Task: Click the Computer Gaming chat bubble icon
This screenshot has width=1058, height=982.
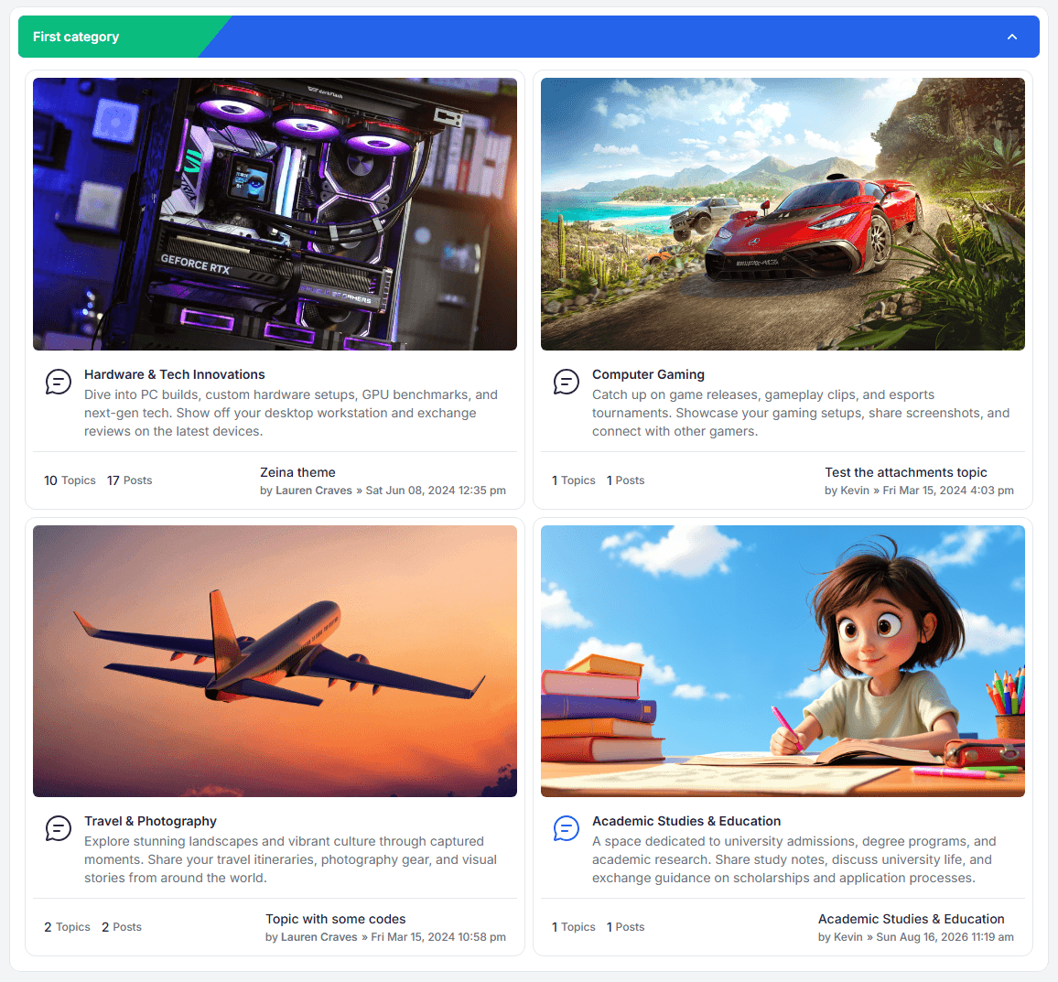Action: click(x=567, y=382)
